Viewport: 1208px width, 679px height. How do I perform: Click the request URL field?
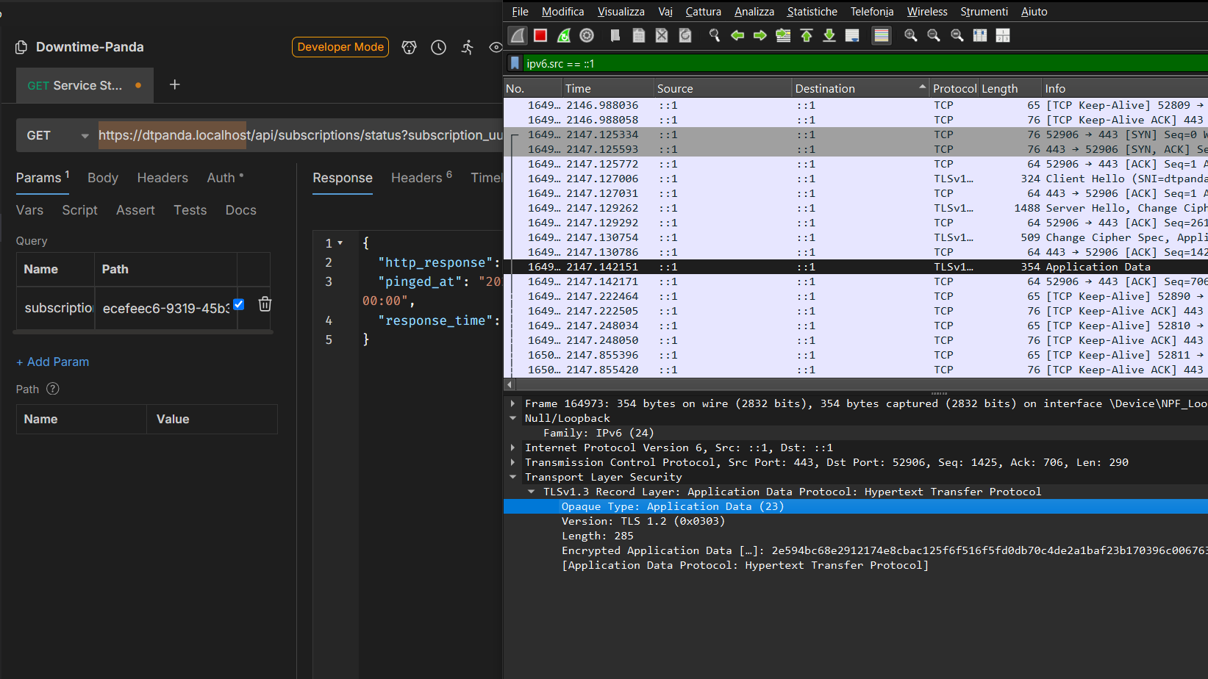point(301,135)
